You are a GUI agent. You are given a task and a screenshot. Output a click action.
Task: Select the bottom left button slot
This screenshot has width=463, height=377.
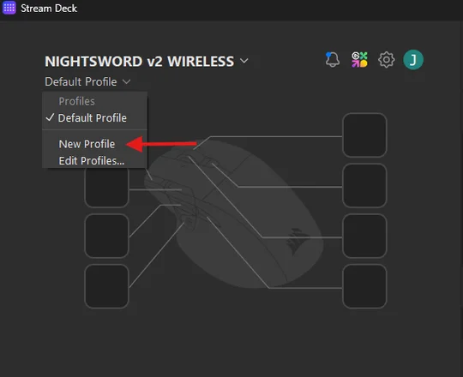pyautogui.click(x=106, y=286)
